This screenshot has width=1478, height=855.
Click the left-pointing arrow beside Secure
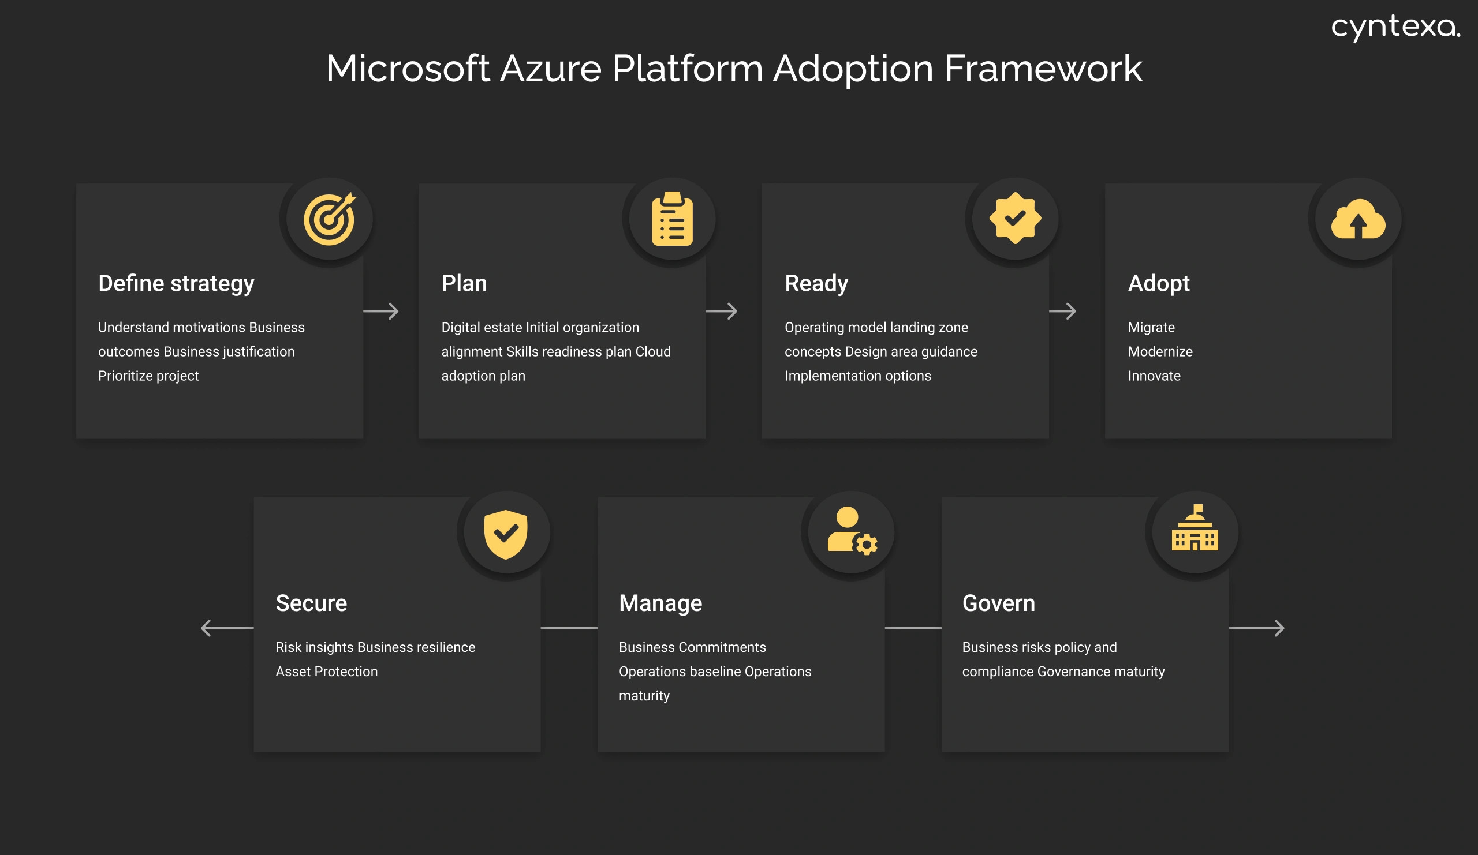[x=222, y=627]
